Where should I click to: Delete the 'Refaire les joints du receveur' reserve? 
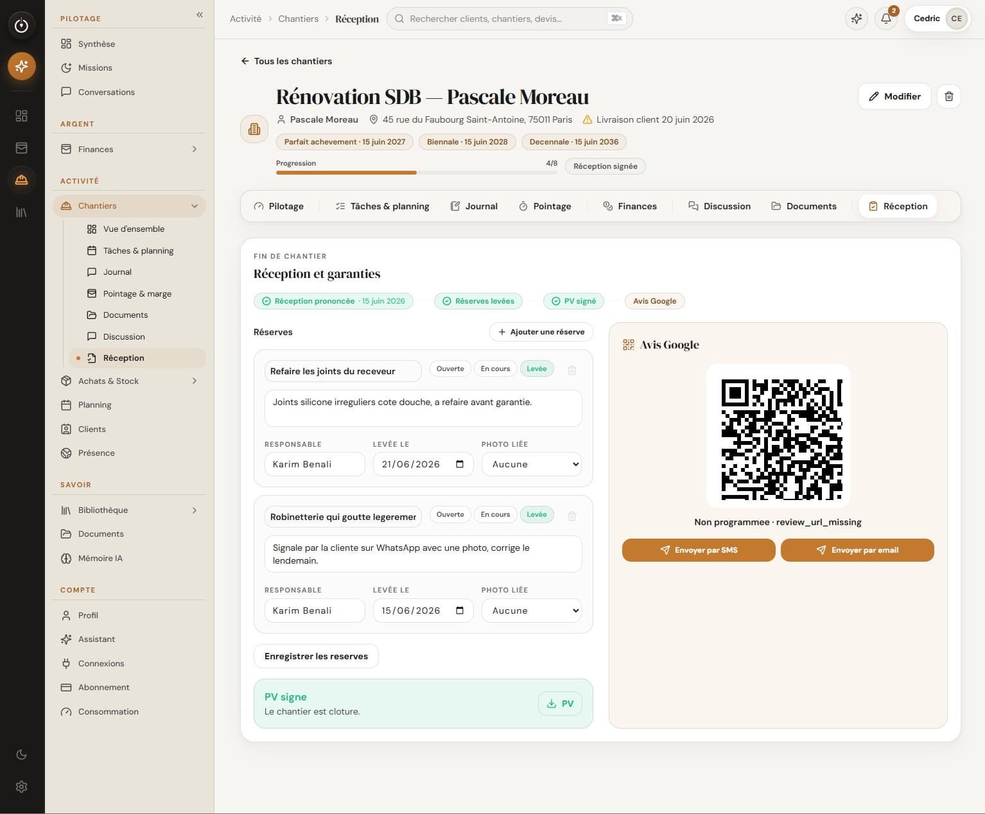pyautogui.click(x=572, y=370)
